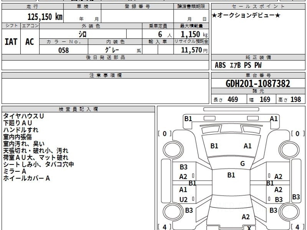Select the 登録番号 header cell

coord(137,7)
